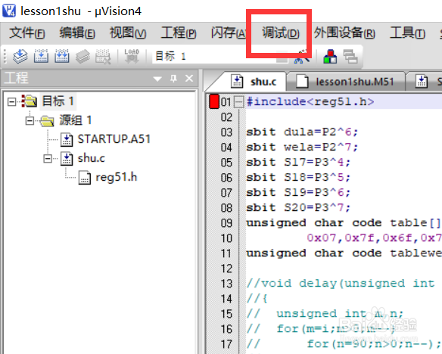The image size is (442, 354).
Task: Click the hex values on line 10
Action: pyautogui.click(x=375, y=238)
